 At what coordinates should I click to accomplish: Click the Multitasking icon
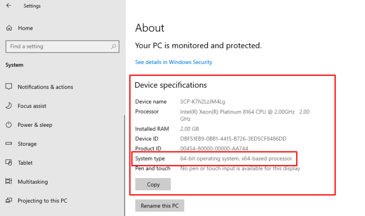pos(9,181)
